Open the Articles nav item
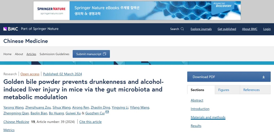This screenshot has height=132, width=274. tap(31, 54)
